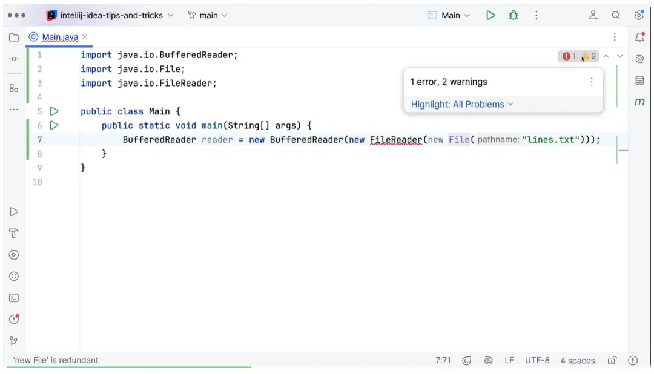The width and height of the screenshot is (654, 374).
Task: Click the "lines.txt" string literal
Action: coord(550,140)
